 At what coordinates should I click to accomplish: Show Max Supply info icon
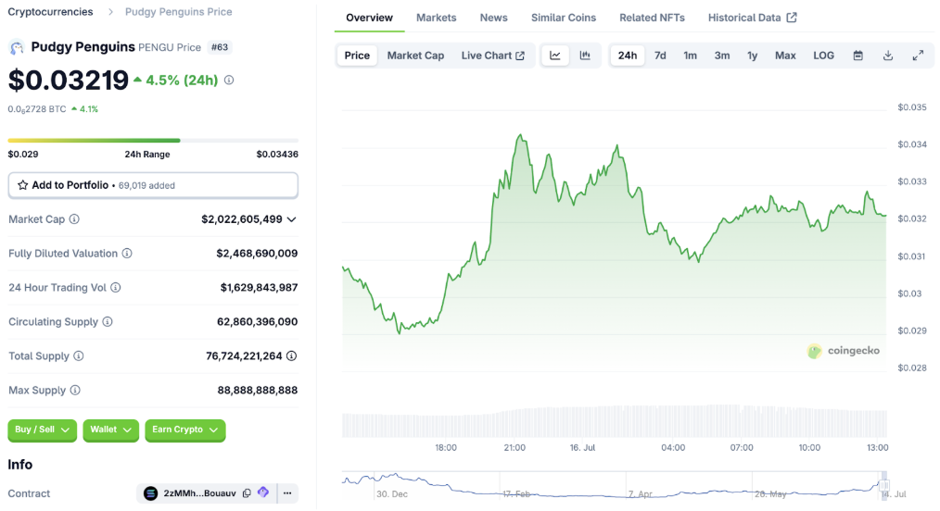tap(75, 390)
